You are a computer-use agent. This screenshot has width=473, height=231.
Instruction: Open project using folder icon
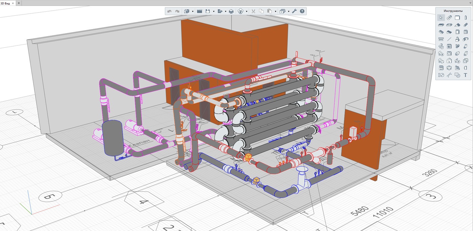pos(199,11)
